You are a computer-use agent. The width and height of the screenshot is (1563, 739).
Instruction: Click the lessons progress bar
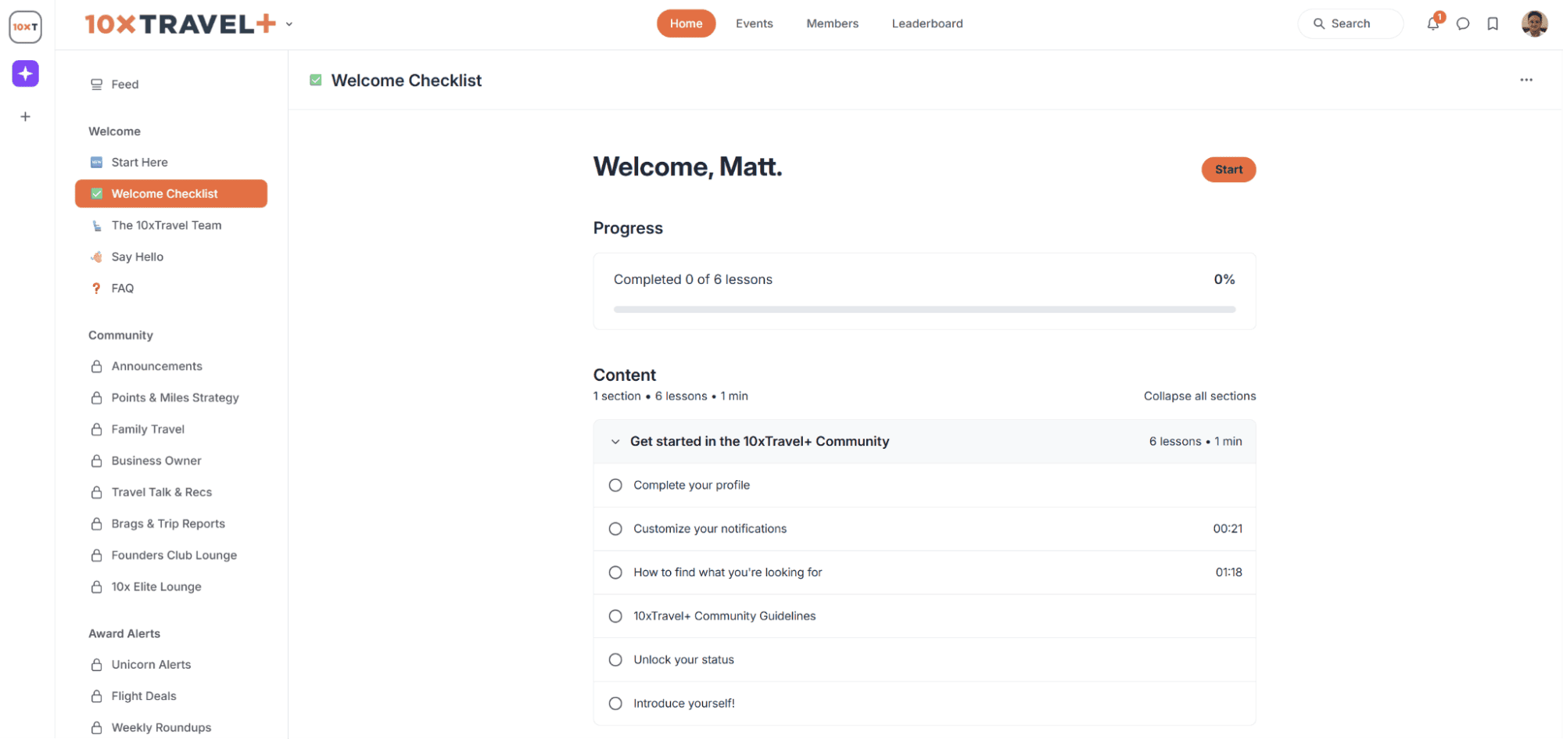(x=924, y=310)
